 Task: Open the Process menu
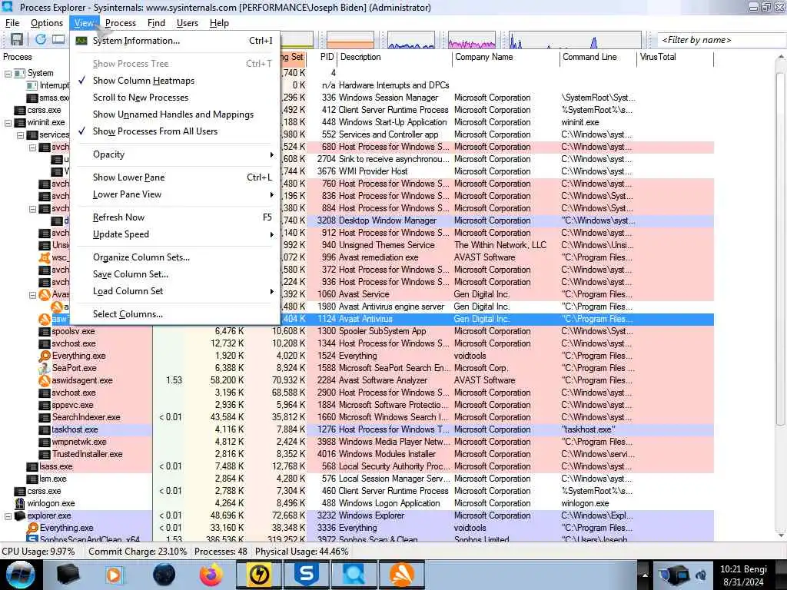tap(121, 23)
